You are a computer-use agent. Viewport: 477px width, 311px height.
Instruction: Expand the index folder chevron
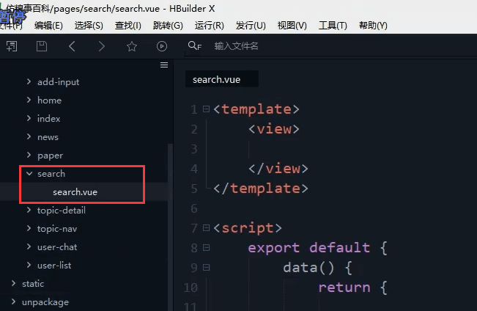coord(29,118)
